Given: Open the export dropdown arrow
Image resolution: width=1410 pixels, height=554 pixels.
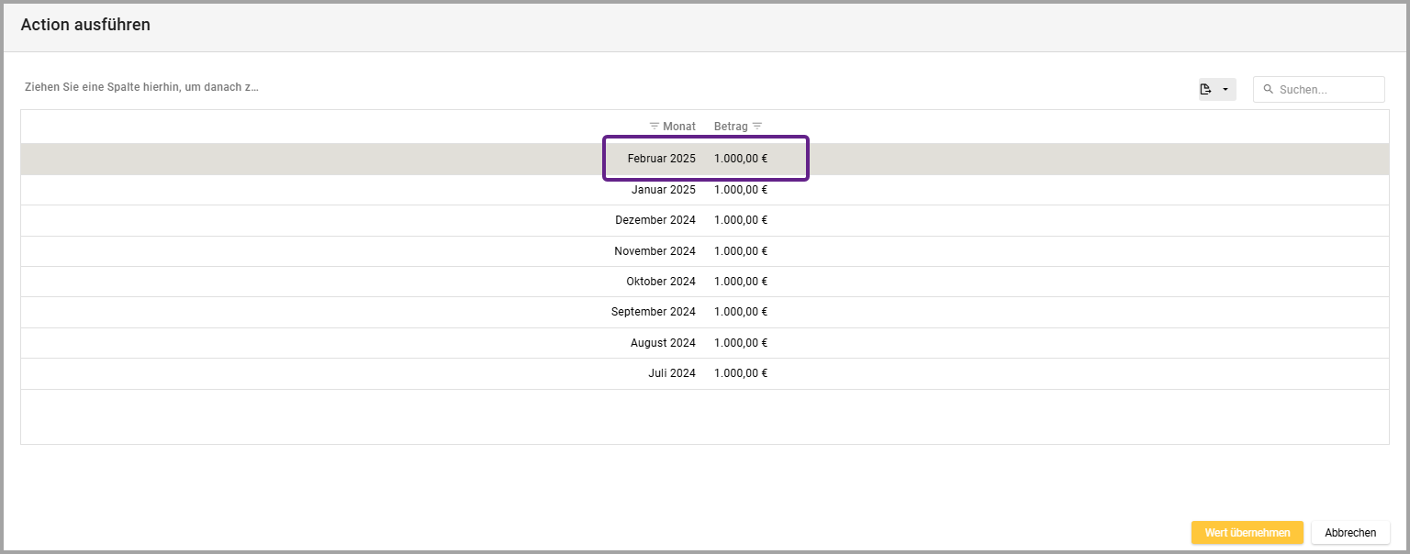Looking at the screenshot, I should 1225,89.
